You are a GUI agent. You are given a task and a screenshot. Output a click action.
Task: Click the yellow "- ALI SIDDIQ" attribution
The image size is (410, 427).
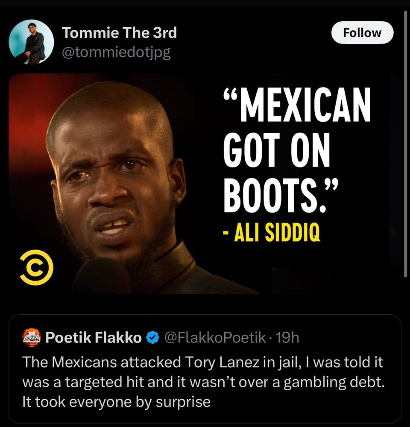[x=271, y=232]
